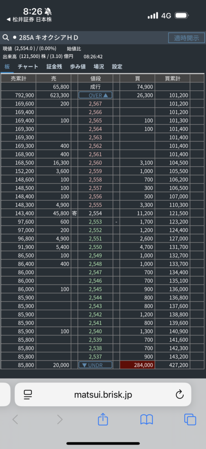Open the 設定 tab
This screenshot has height=449, width=206.
(117, 67)
